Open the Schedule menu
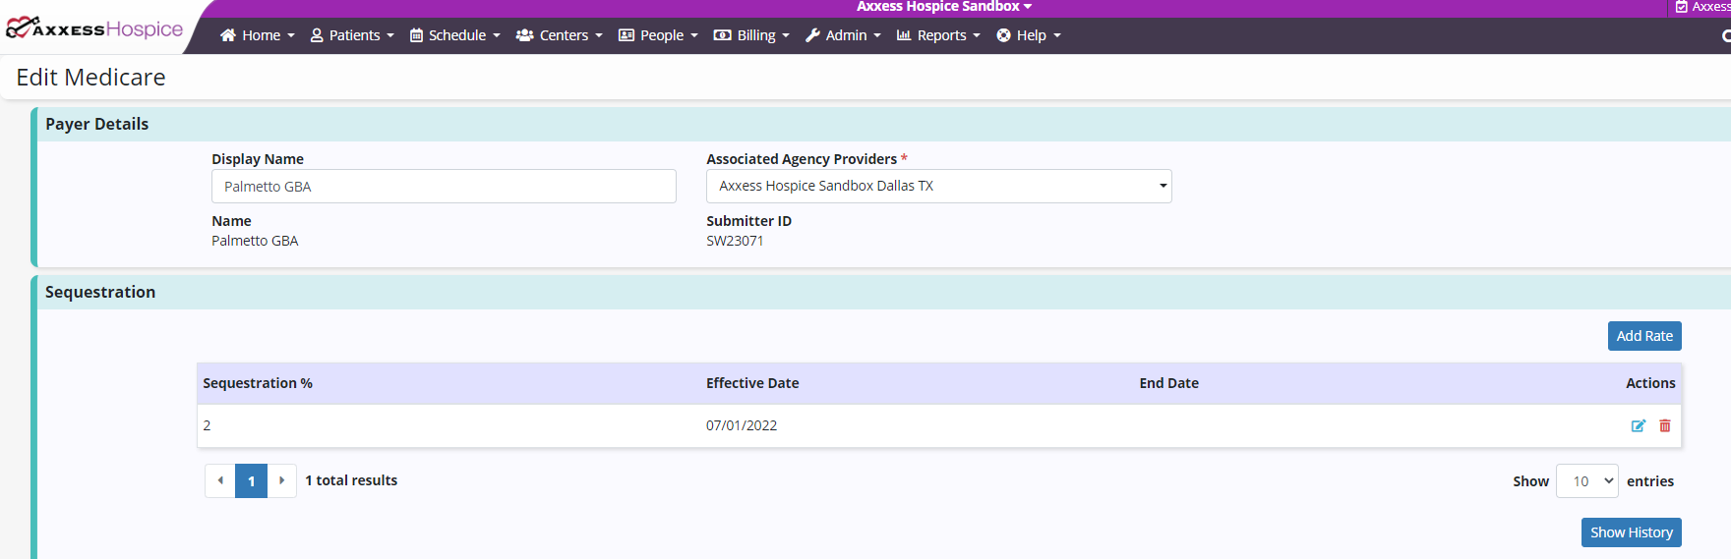 455,35
